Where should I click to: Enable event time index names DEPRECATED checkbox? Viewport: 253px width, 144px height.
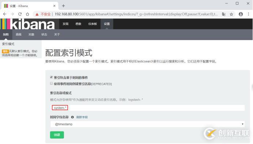point(51,83)
